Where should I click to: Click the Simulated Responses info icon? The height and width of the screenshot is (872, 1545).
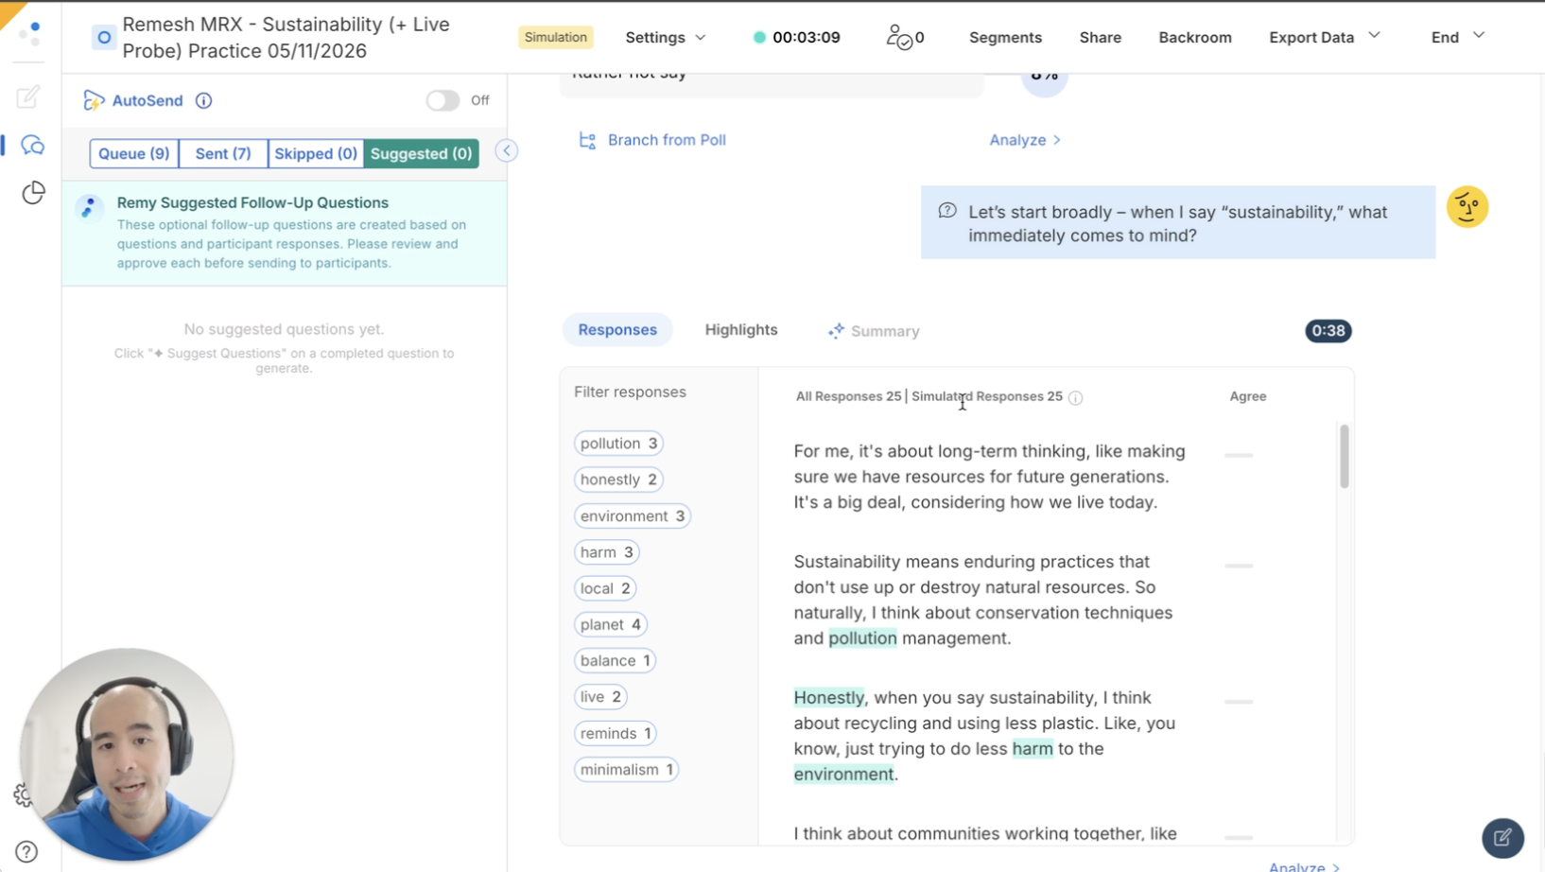(1075, 397)
